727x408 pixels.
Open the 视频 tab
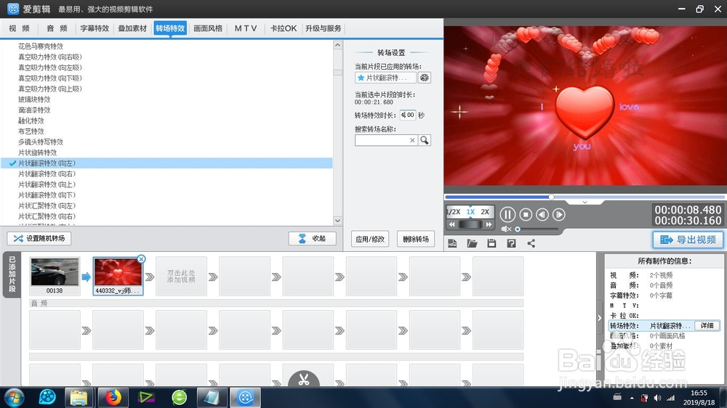point(19,28)
